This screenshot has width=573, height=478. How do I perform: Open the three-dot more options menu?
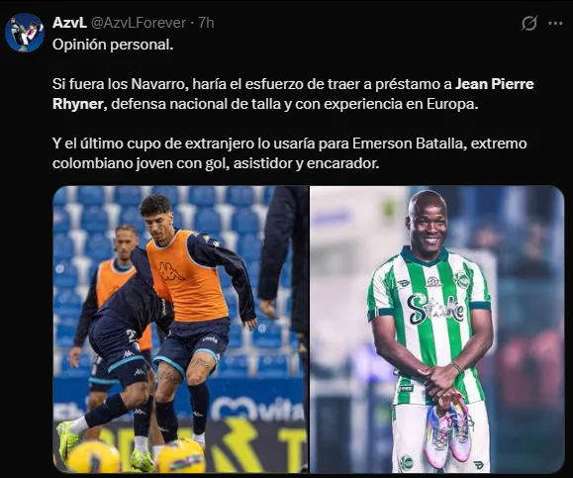(555, 24)
